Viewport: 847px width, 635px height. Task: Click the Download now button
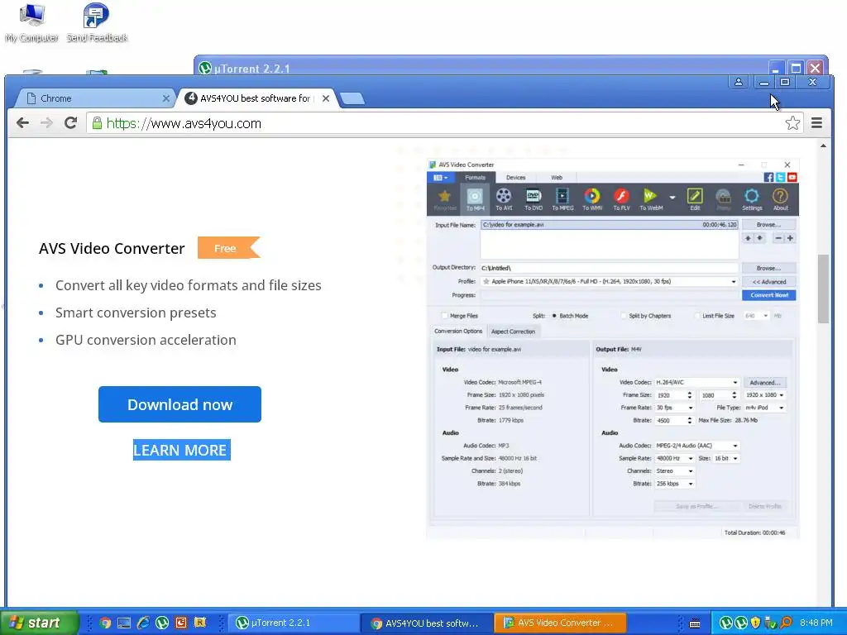[x=179, y=404]
